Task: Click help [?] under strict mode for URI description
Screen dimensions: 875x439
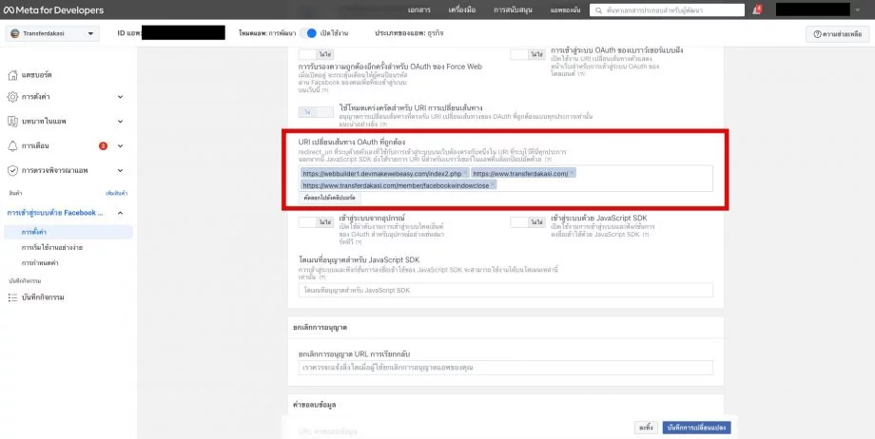Action: pyautogui.click(x=383, y=124)
